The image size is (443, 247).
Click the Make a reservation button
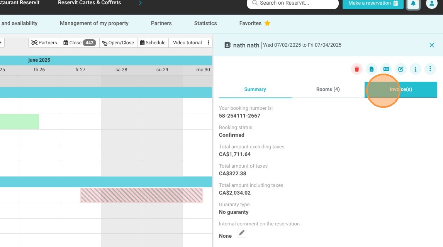(x=373, y=3)
